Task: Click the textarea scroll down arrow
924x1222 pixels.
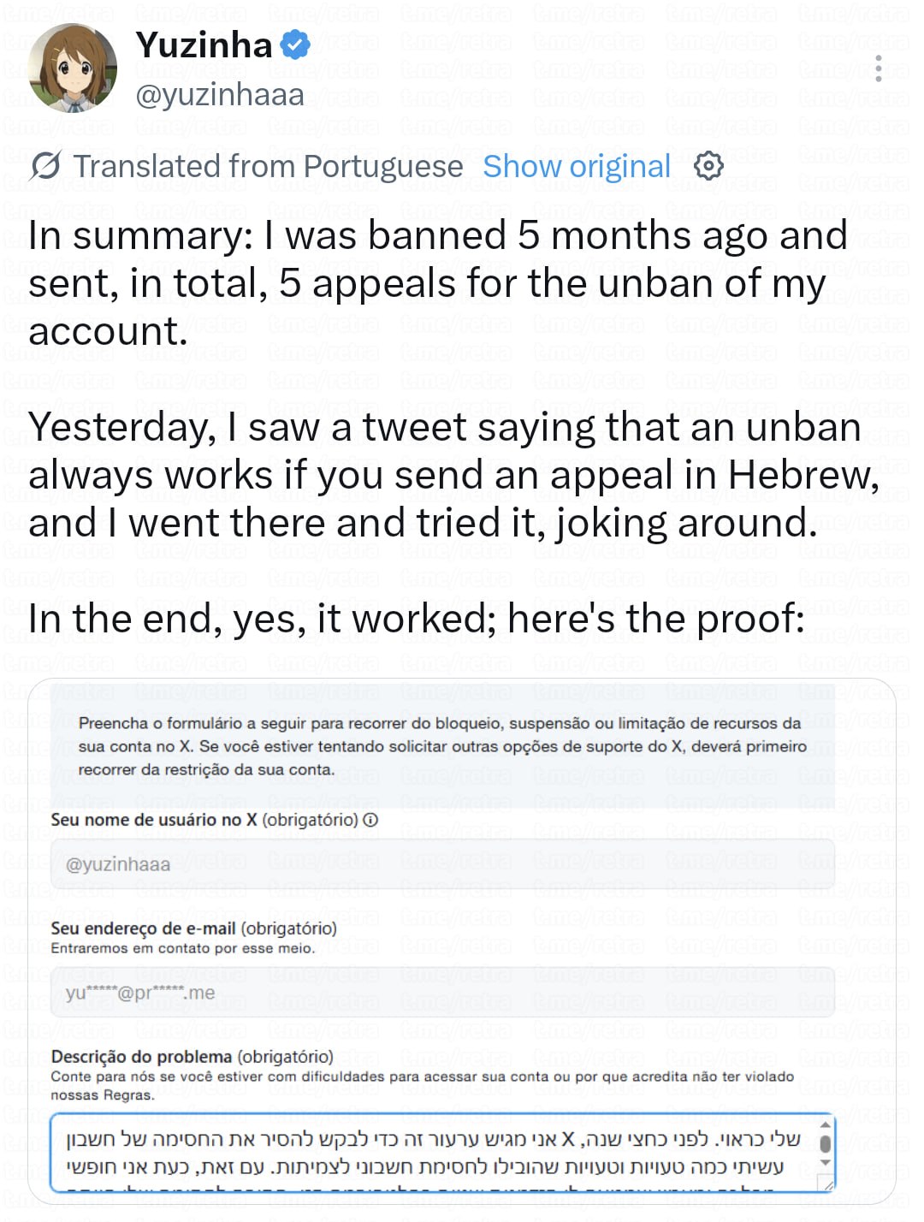Action: tap(825, 1163)
